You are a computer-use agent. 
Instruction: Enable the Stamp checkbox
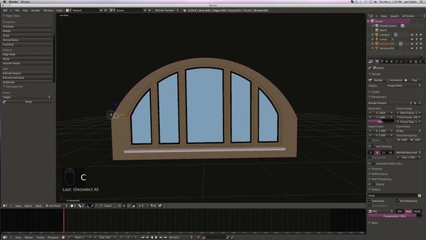click(x=373, y=184)
